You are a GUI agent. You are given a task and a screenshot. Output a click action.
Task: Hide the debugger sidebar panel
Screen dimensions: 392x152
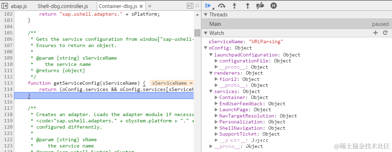tap(190, 6)
